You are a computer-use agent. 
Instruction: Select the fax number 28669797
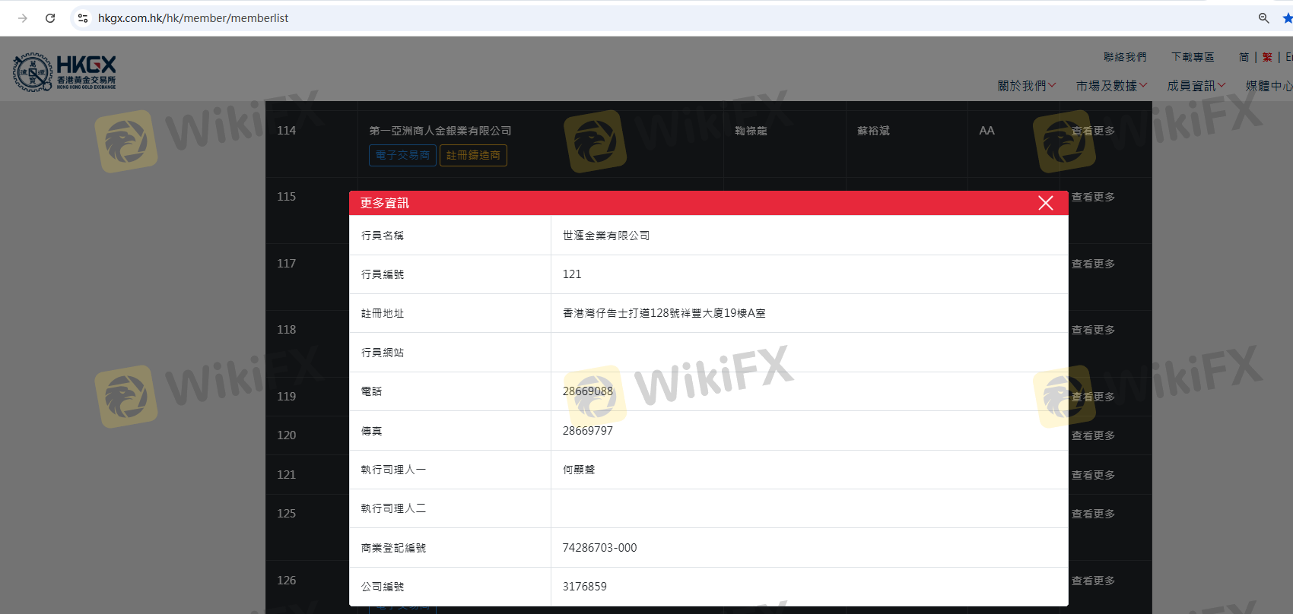pos(588,431)
